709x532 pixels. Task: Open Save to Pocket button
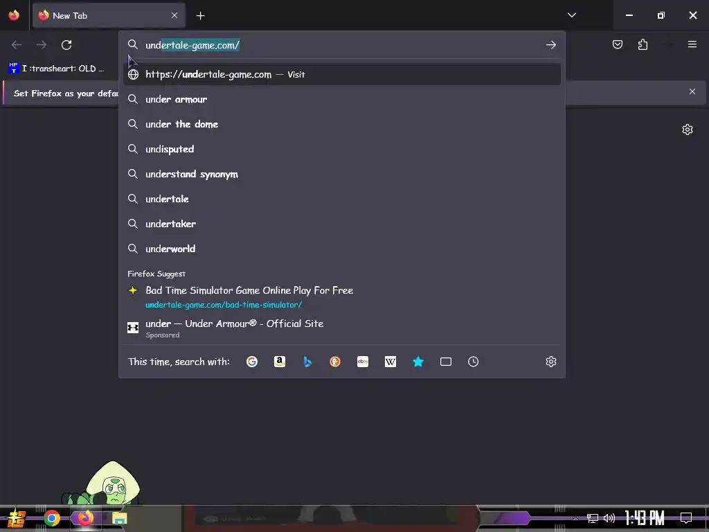click(x=618, y=44)
